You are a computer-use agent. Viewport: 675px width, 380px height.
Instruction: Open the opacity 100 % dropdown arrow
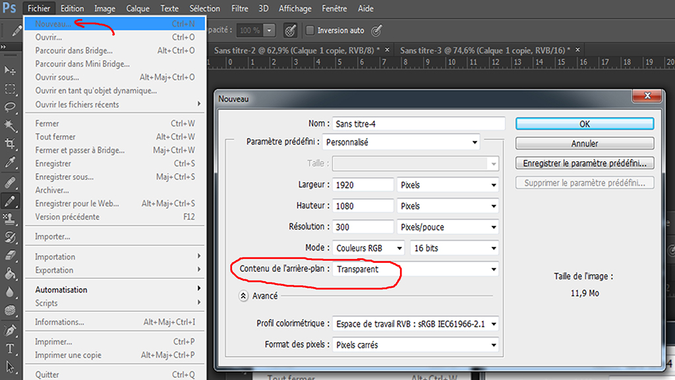tap(269, 30)
